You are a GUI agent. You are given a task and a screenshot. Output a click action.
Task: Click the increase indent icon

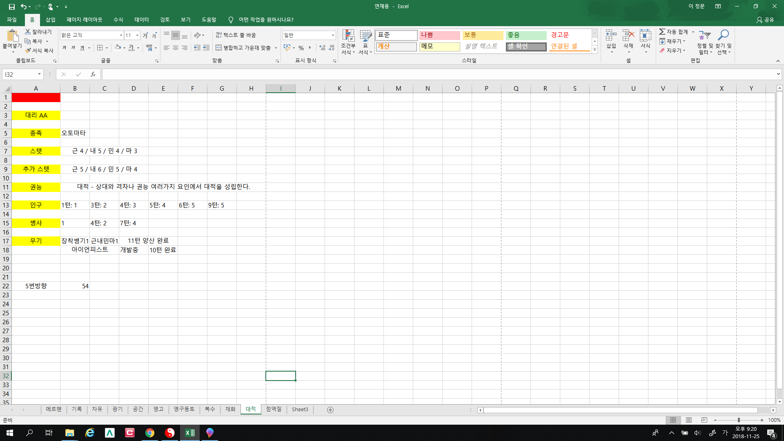[x=206, y=48]
